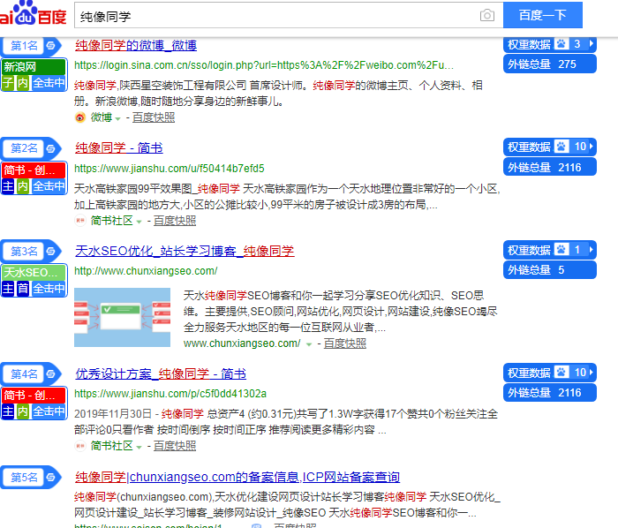Click the 百度一下 search button
Screen dimensions: 618x528
543,15
